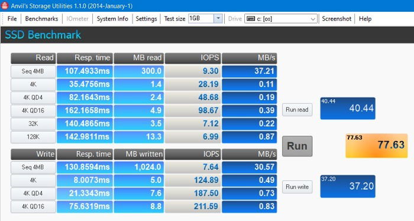The width and height of the screenshot is (414, 221).
Task: Click the 162.1658ms response time cell
Action: click(85, 110)
